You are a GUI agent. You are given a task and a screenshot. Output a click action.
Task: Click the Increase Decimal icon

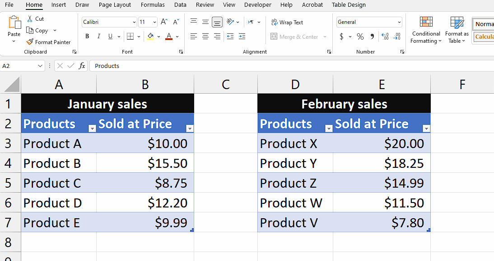385,37
